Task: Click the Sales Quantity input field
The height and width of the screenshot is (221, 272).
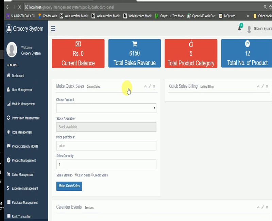Action: 106,164
